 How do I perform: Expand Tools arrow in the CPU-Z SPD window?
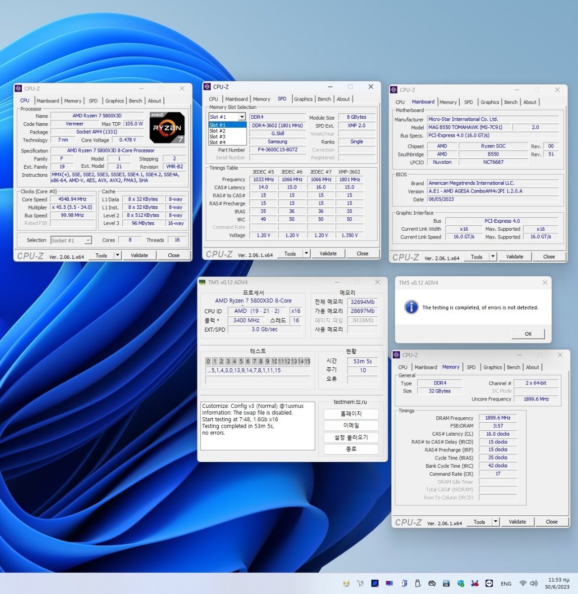pyautogui.click(x=306, y=253)
